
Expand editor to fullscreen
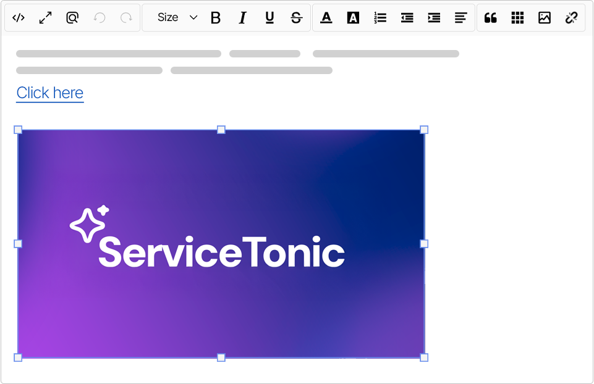46,18
